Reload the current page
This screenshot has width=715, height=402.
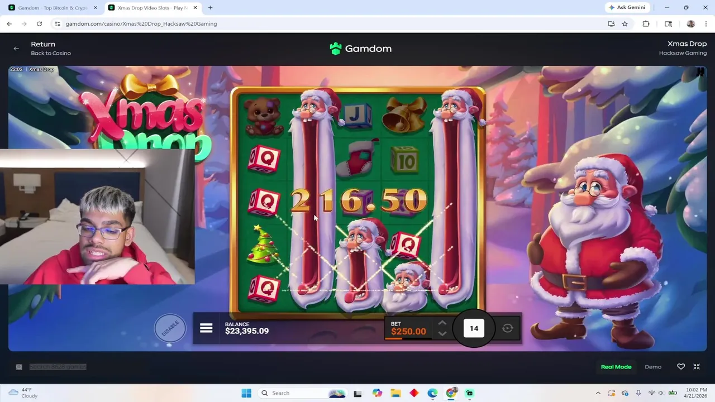[x=39, y=24]
